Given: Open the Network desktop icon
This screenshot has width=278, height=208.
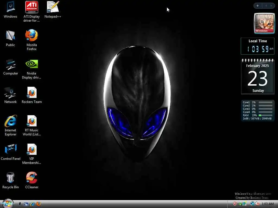Looking at the screenshot, I should point(11,95).
